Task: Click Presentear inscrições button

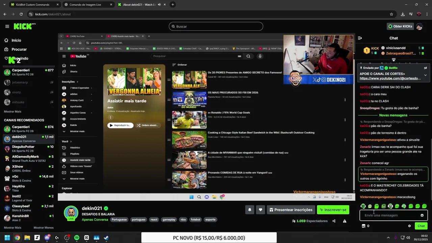Action: coord(291,210)
